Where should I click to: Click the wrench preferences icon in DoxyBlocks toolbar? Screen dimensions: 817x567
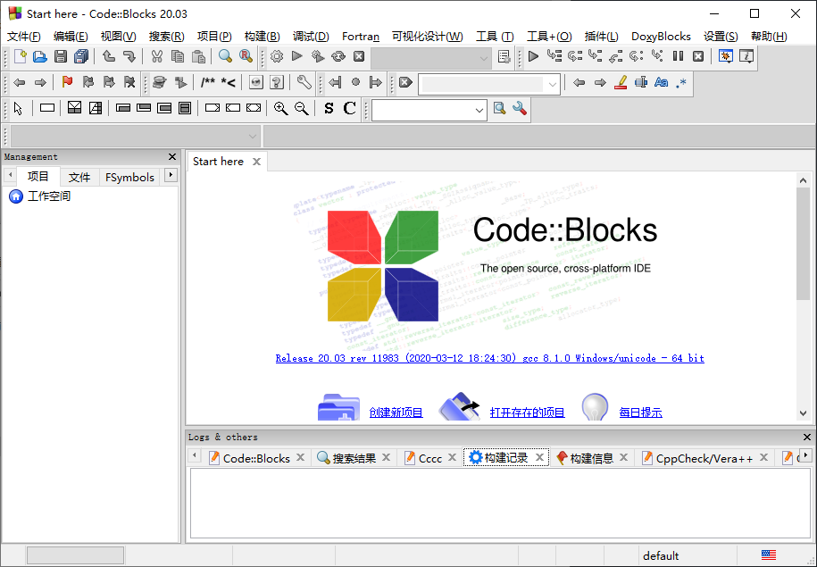[x=304, y=82]
